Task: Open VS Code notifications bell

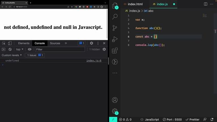Action: tap(212, 120)
